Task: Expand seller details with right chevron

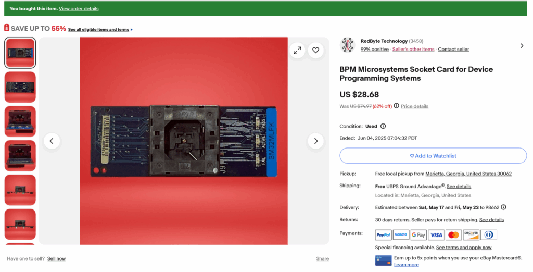Action: (x=522, y=46)
